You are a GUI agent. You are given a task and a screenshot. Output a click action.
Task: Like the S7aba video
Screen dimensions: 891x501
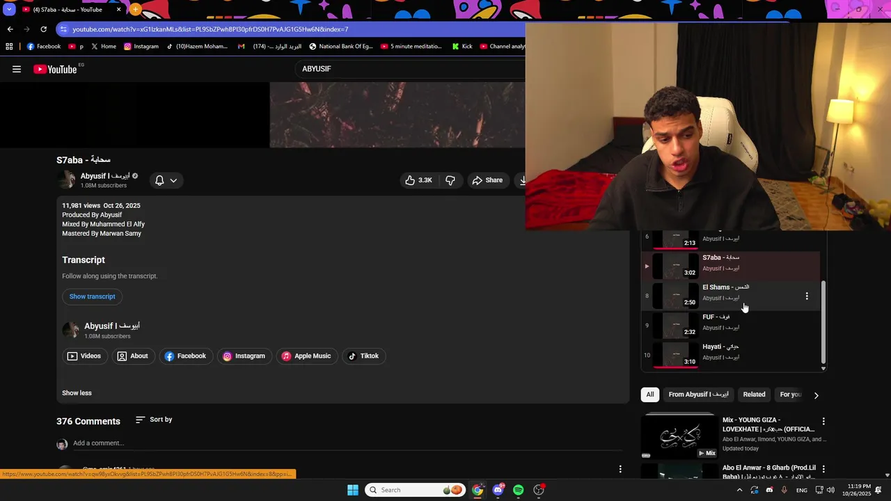pyautogui.click(x=418, y=180)
